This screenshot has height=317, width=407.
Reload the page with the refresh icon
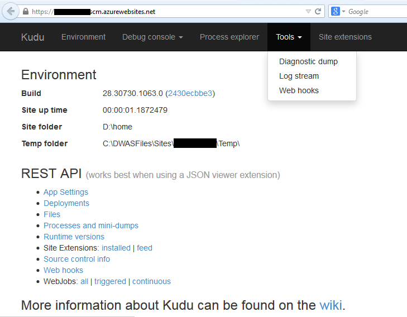point(318,11)
